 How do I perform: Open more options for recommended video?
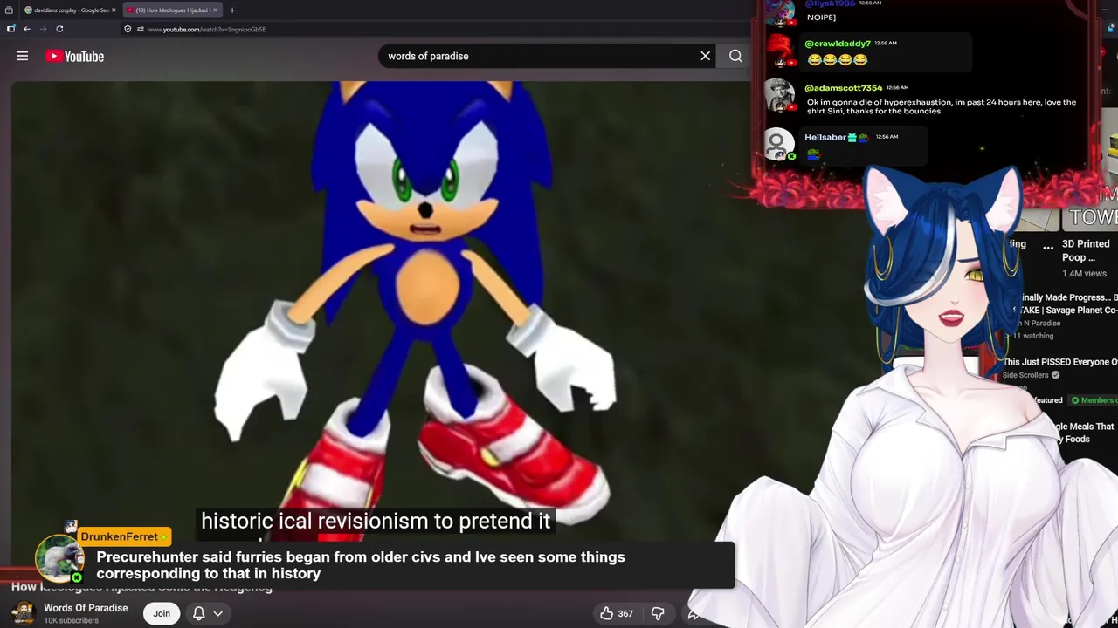[1048, 248]
